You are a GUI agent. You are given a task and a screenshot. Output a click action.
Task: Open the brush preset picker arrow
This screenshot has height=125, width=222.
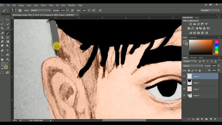click(16, 10)
